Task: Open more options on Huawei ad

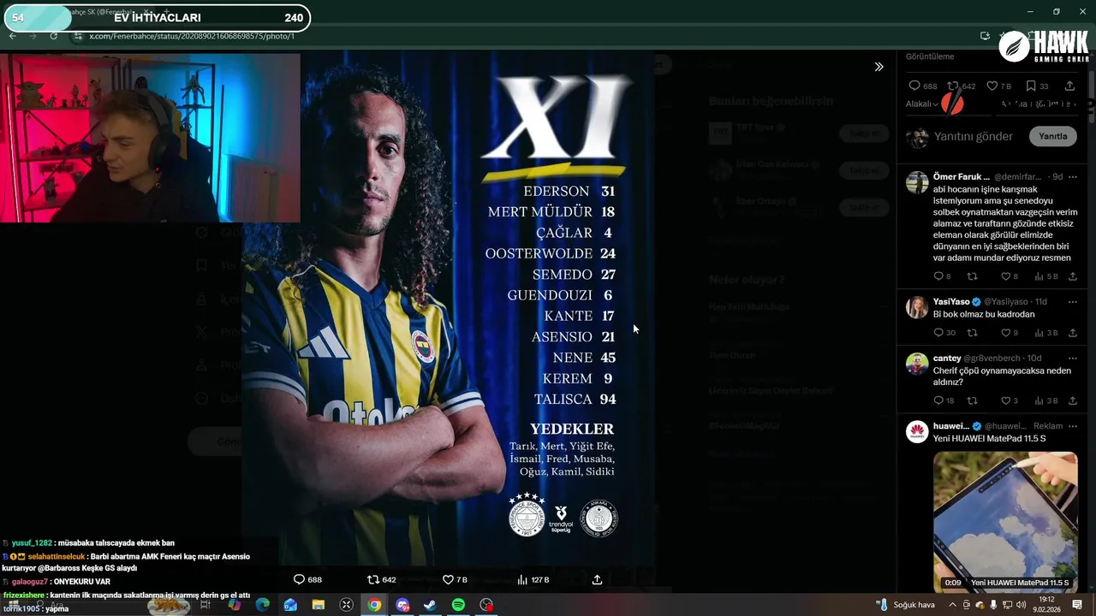Action: 1072,426
